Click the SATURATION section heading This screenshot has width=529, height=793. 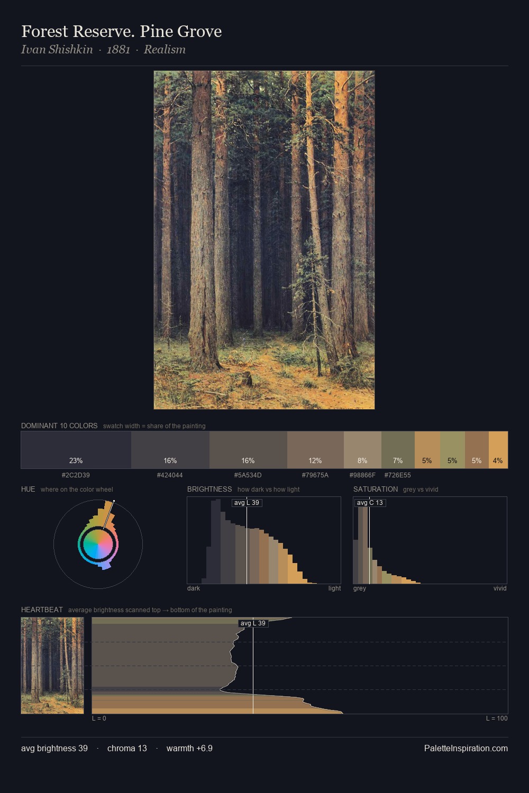click(x=376, y=489)
